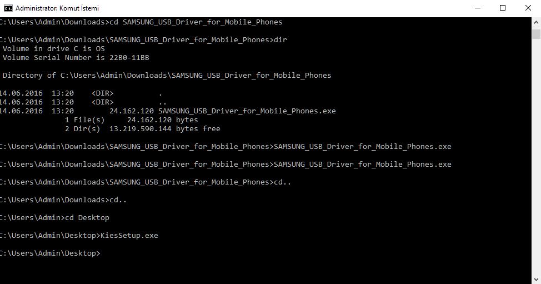Click the 24.162.120 file size in listing
This screenshot has width=541, height=284.
132,111
